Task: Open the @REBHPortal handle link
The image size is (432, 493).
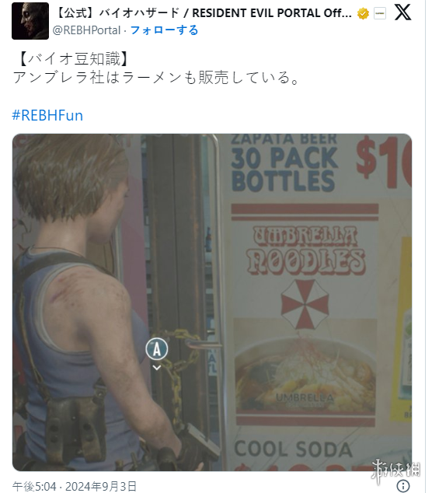Action: tap(86, 30)
